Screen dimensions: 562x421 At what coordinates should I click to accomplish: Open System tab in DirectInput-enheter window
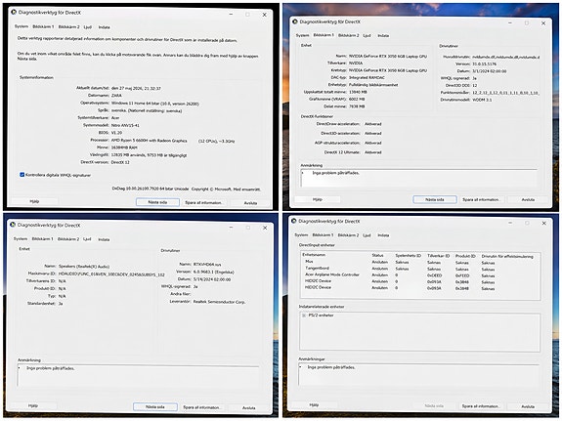pos(301,235)
